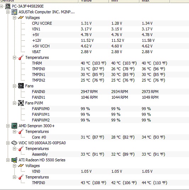The height and width of the screenshot is (190, 189).
Task: Select the +5V sensor row
Action: [110, 35]
